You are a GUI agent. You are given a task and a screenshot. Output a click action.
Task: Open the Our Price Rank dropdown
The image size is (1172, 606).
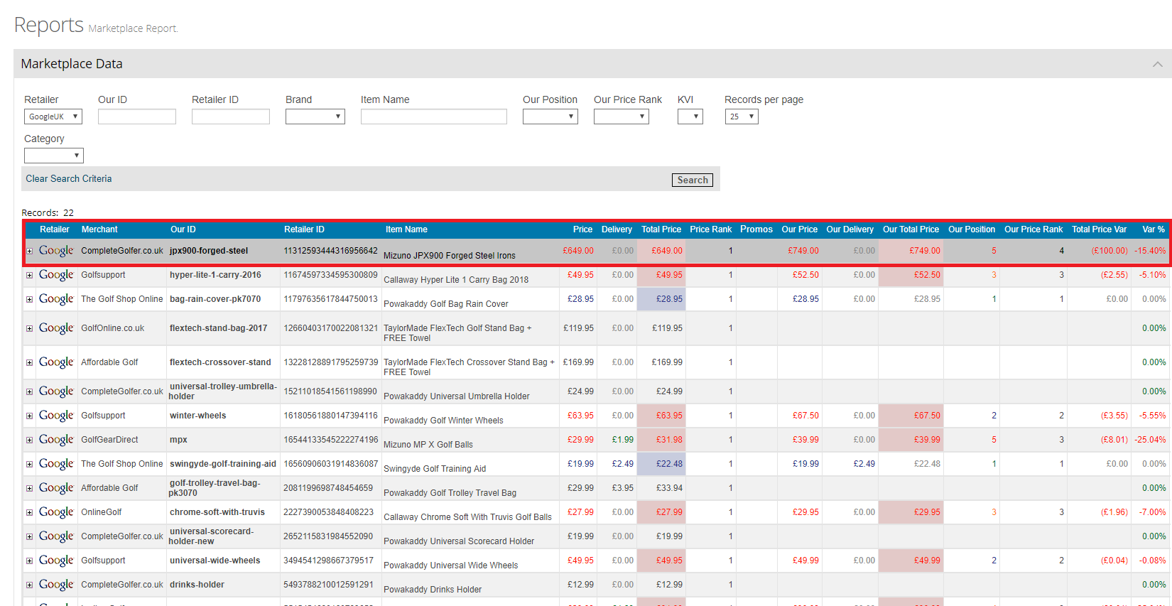click(621, 117)
